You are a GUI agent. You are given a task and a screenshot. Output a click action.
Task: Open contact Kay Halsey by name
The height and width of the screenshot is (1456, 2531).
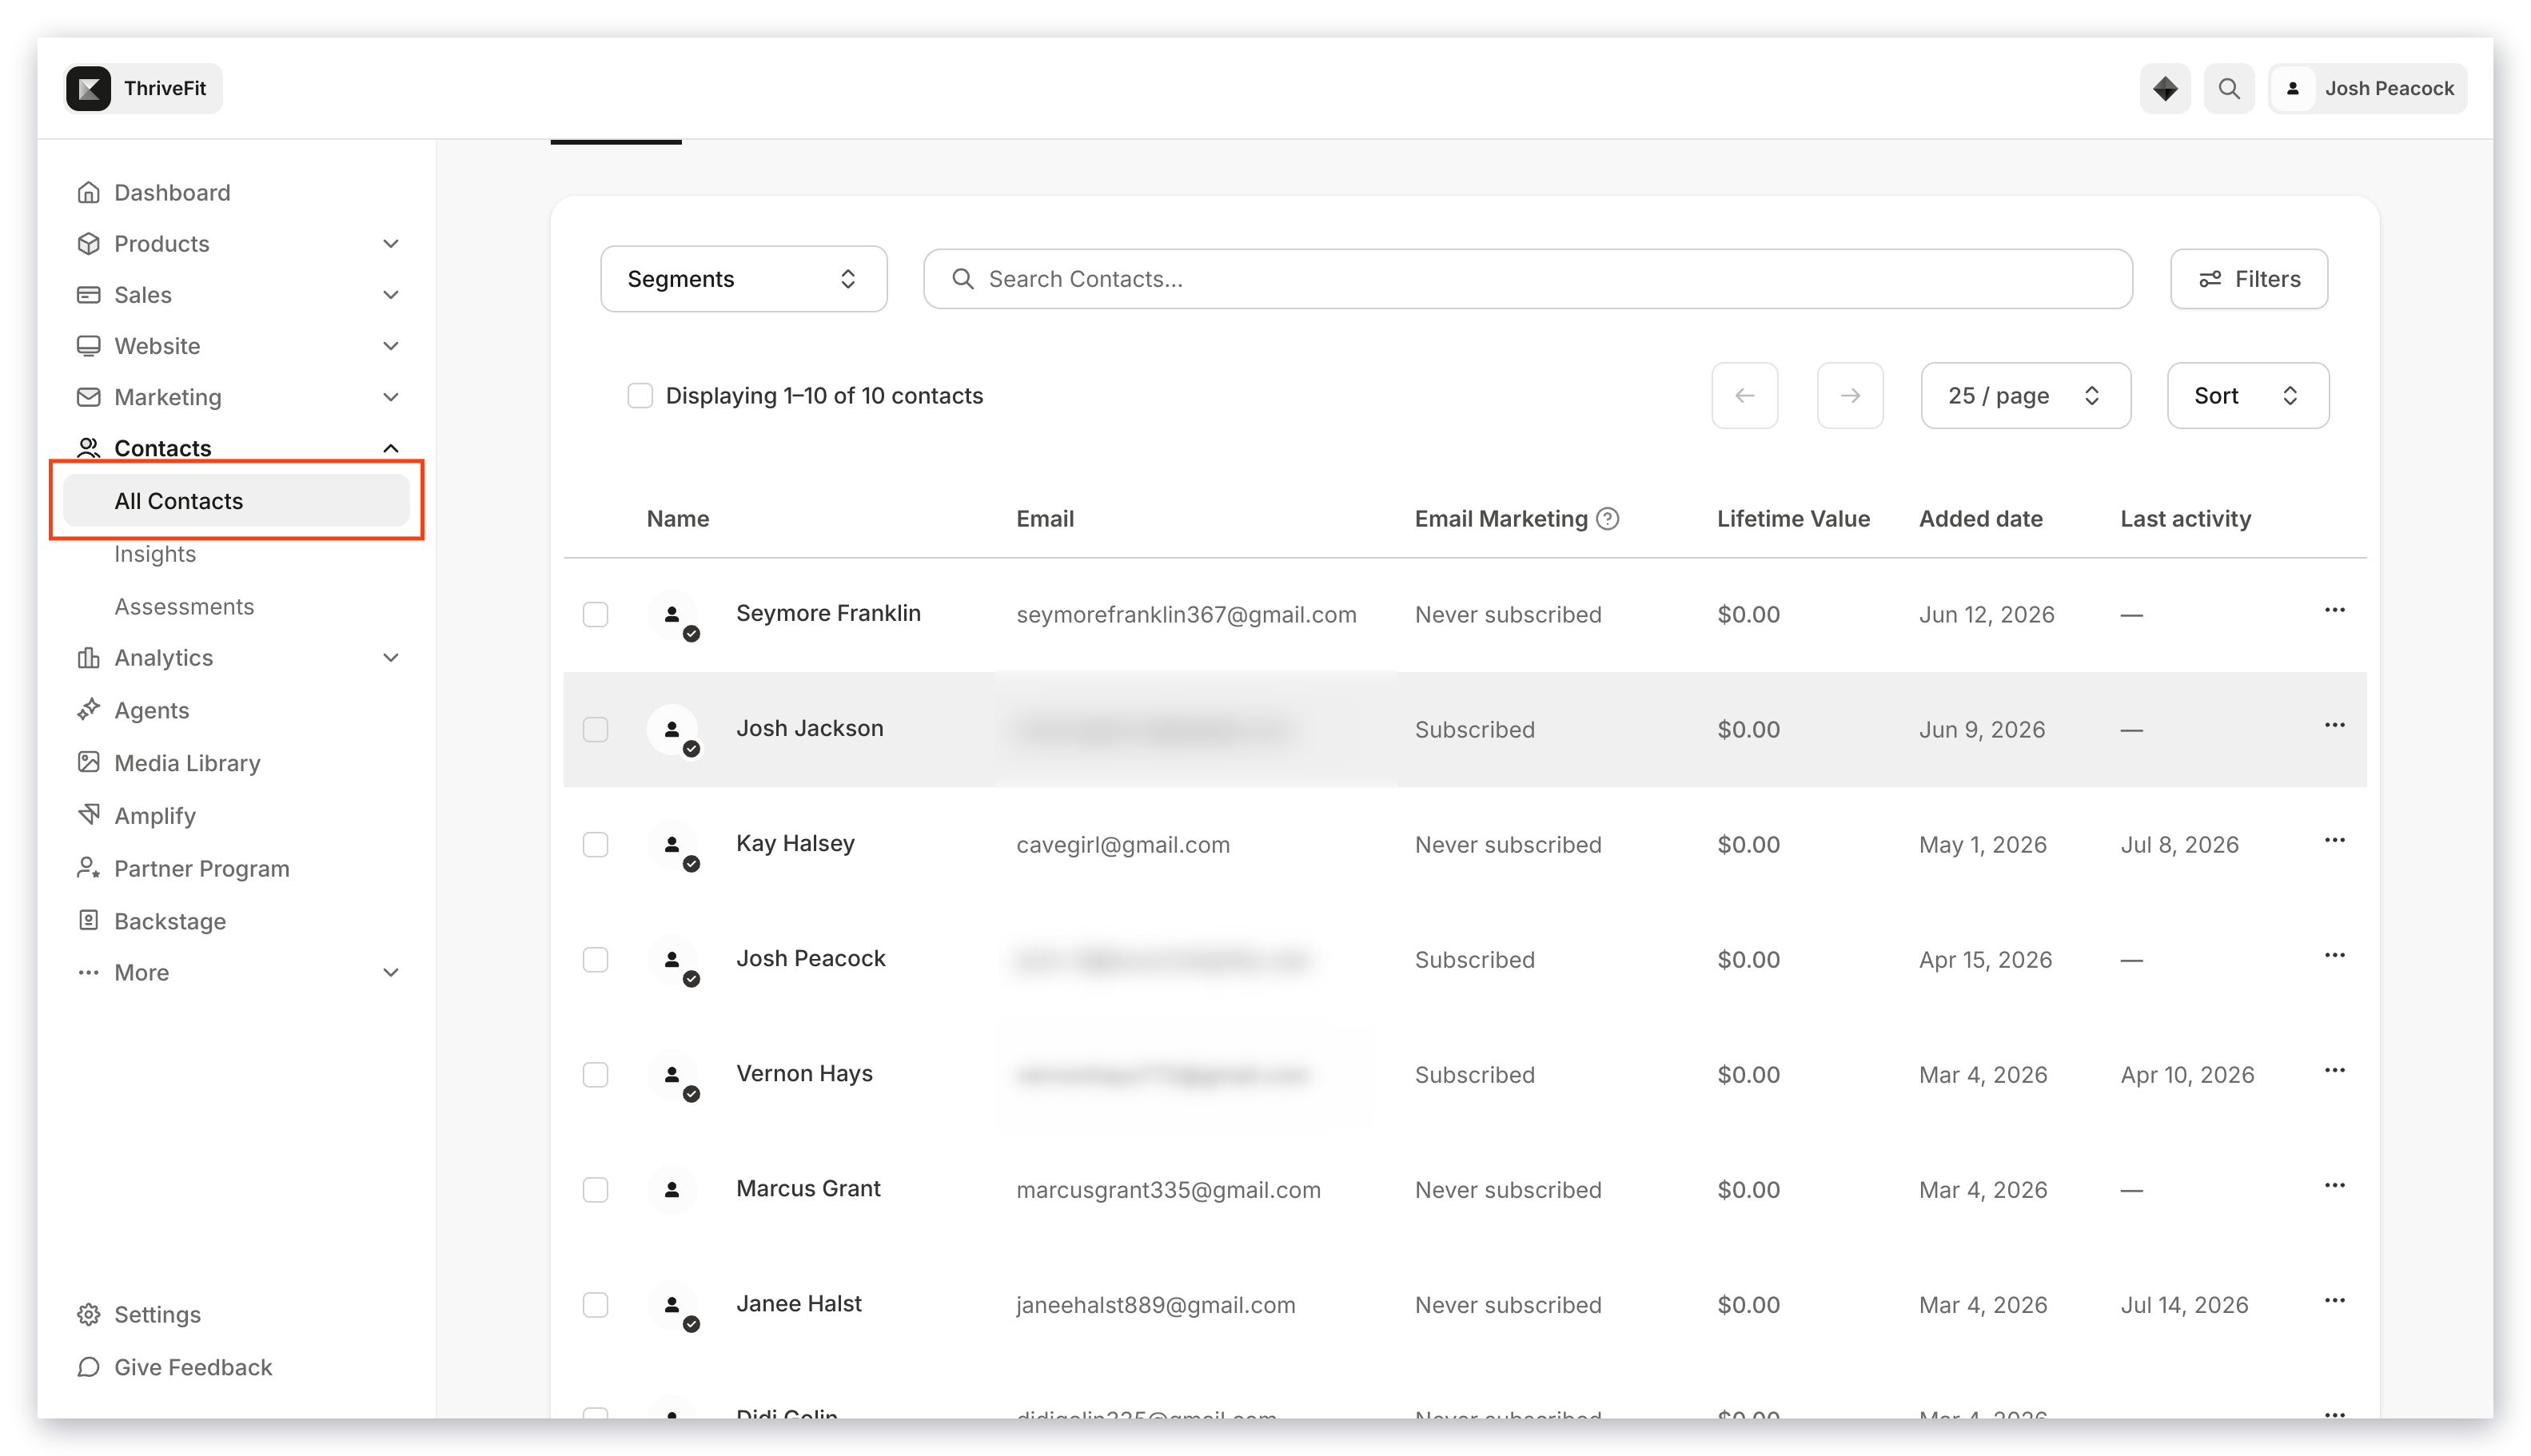point(795,843)
